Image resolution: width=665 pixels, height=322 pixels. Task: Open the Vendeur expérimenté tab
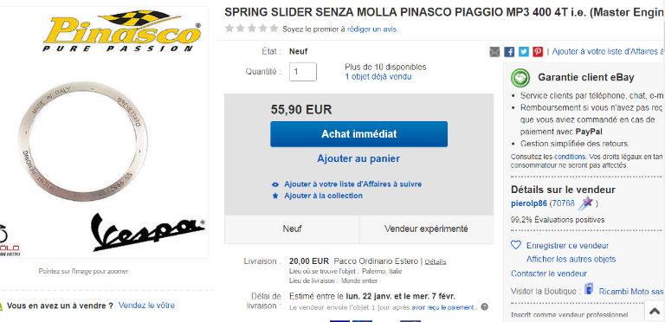click(x=426, y=229)
